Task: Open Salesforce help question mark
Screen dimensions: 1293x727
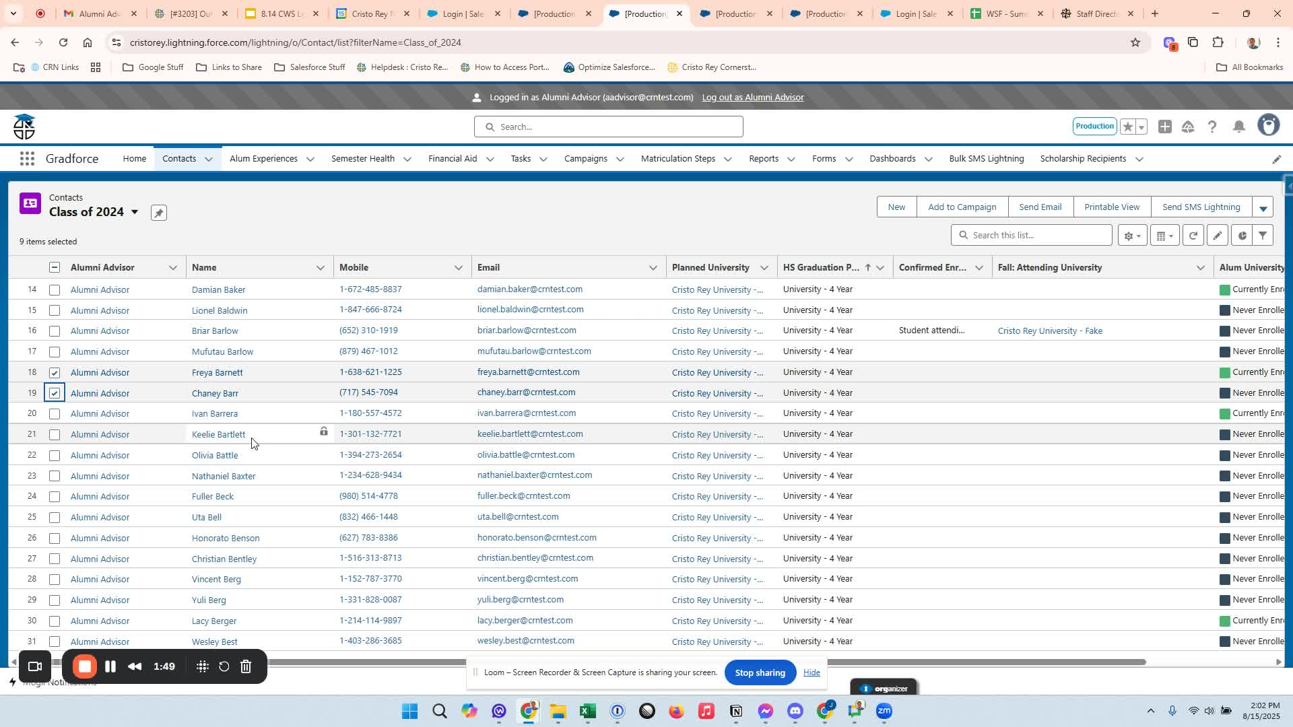Action: pyautogui.click(x=1212, y=127)
